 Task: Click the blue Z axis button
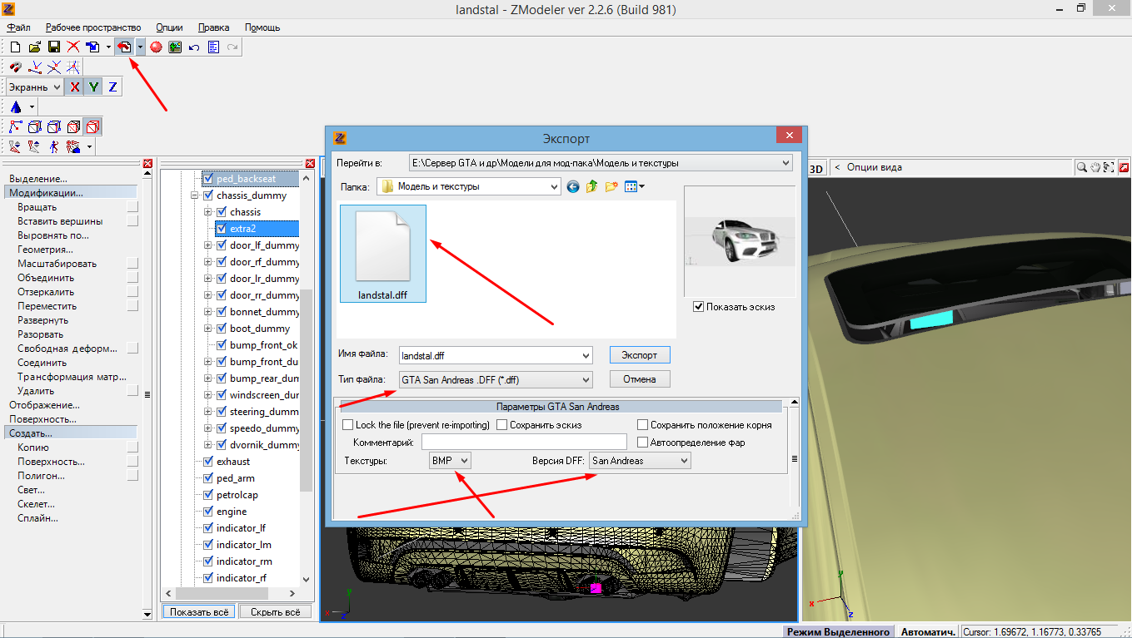point(112,87)
